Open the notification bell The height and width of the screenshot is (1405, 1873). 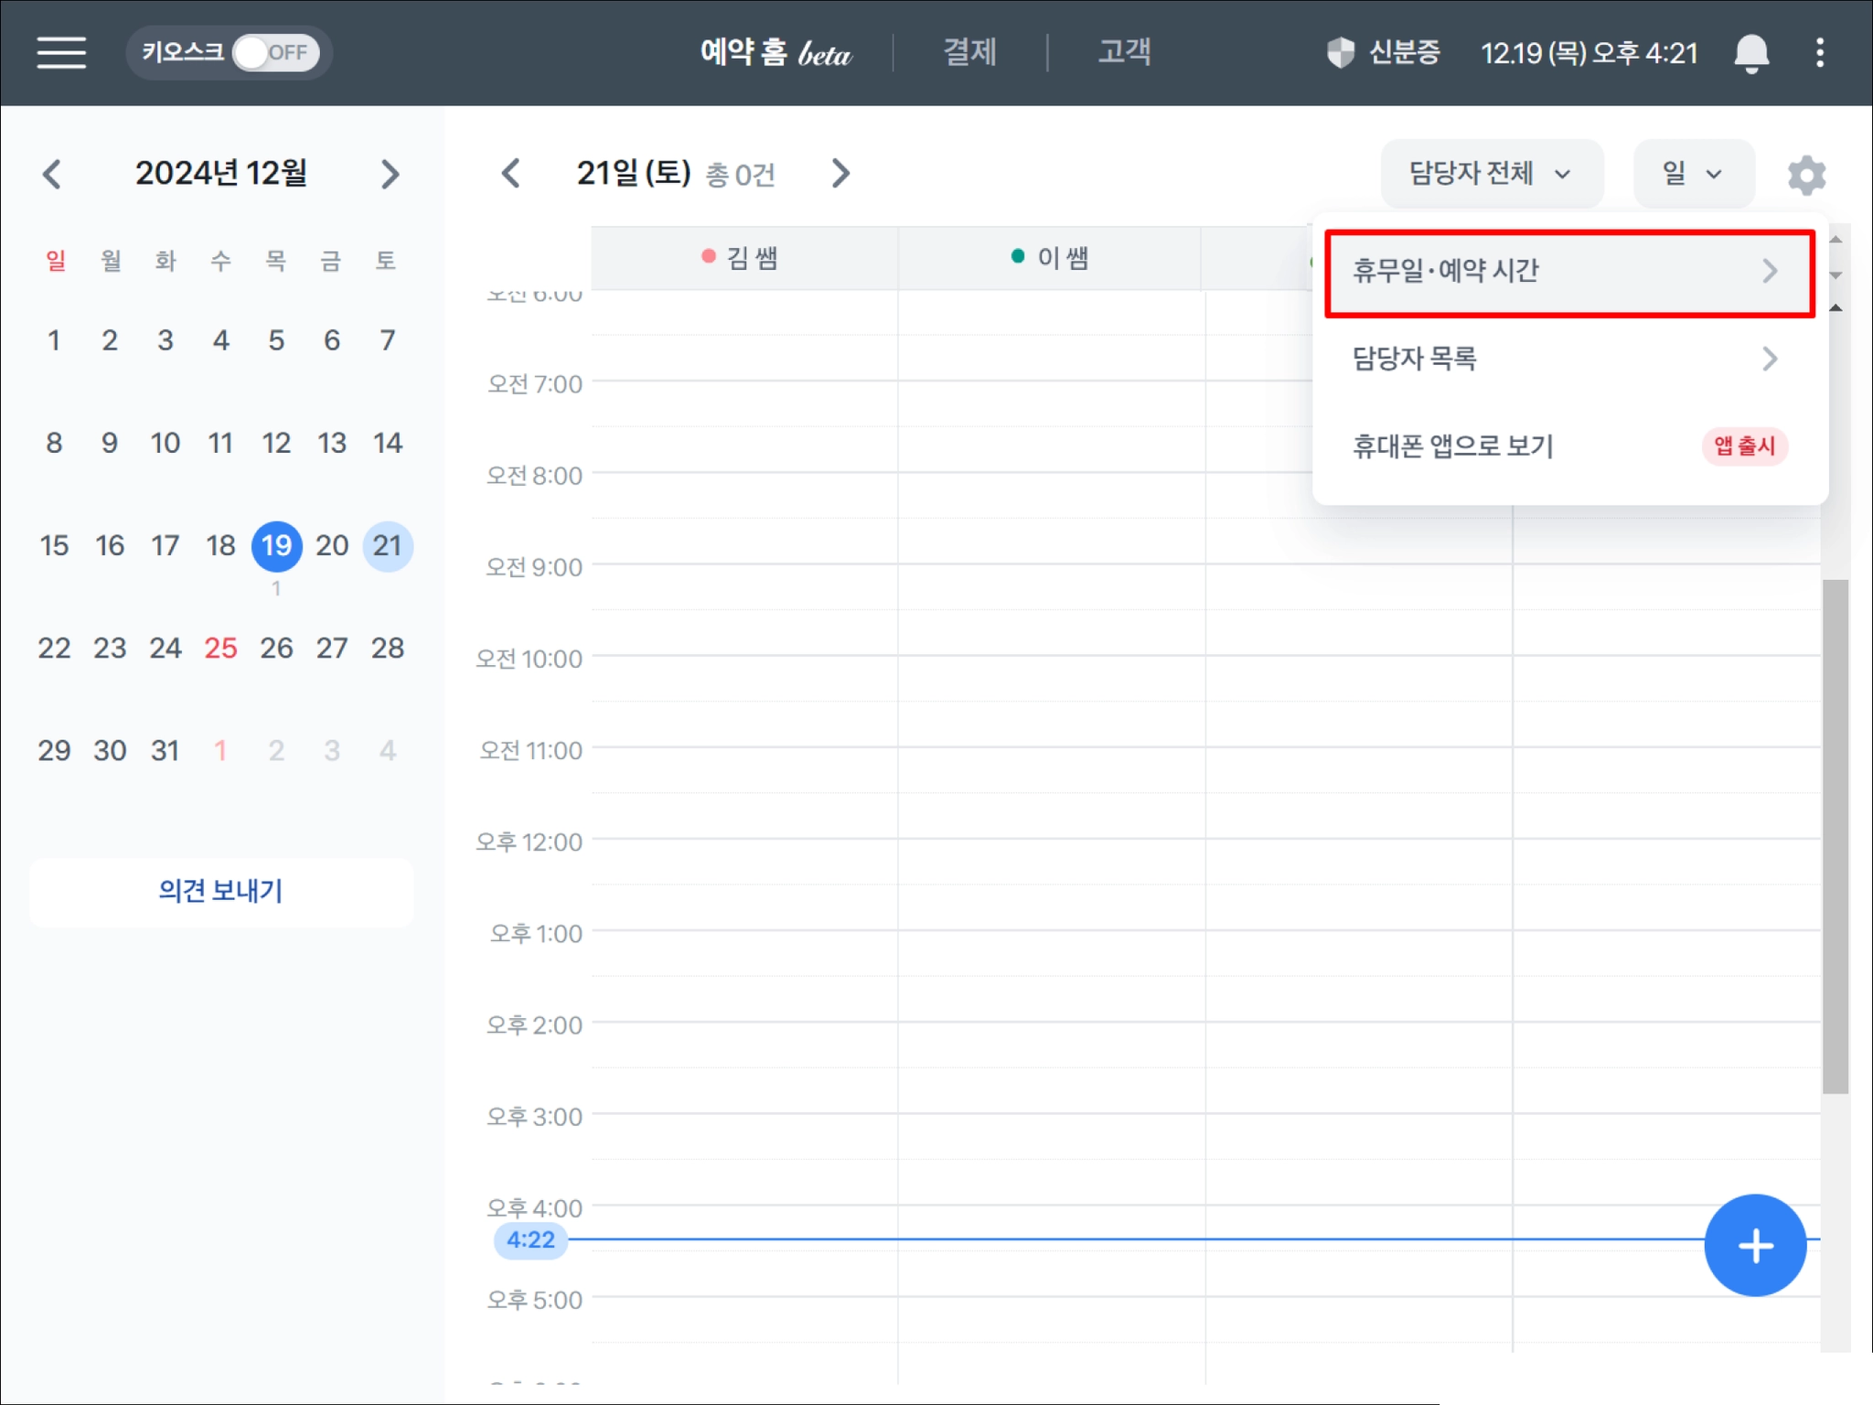click(x=1750, y=53)
